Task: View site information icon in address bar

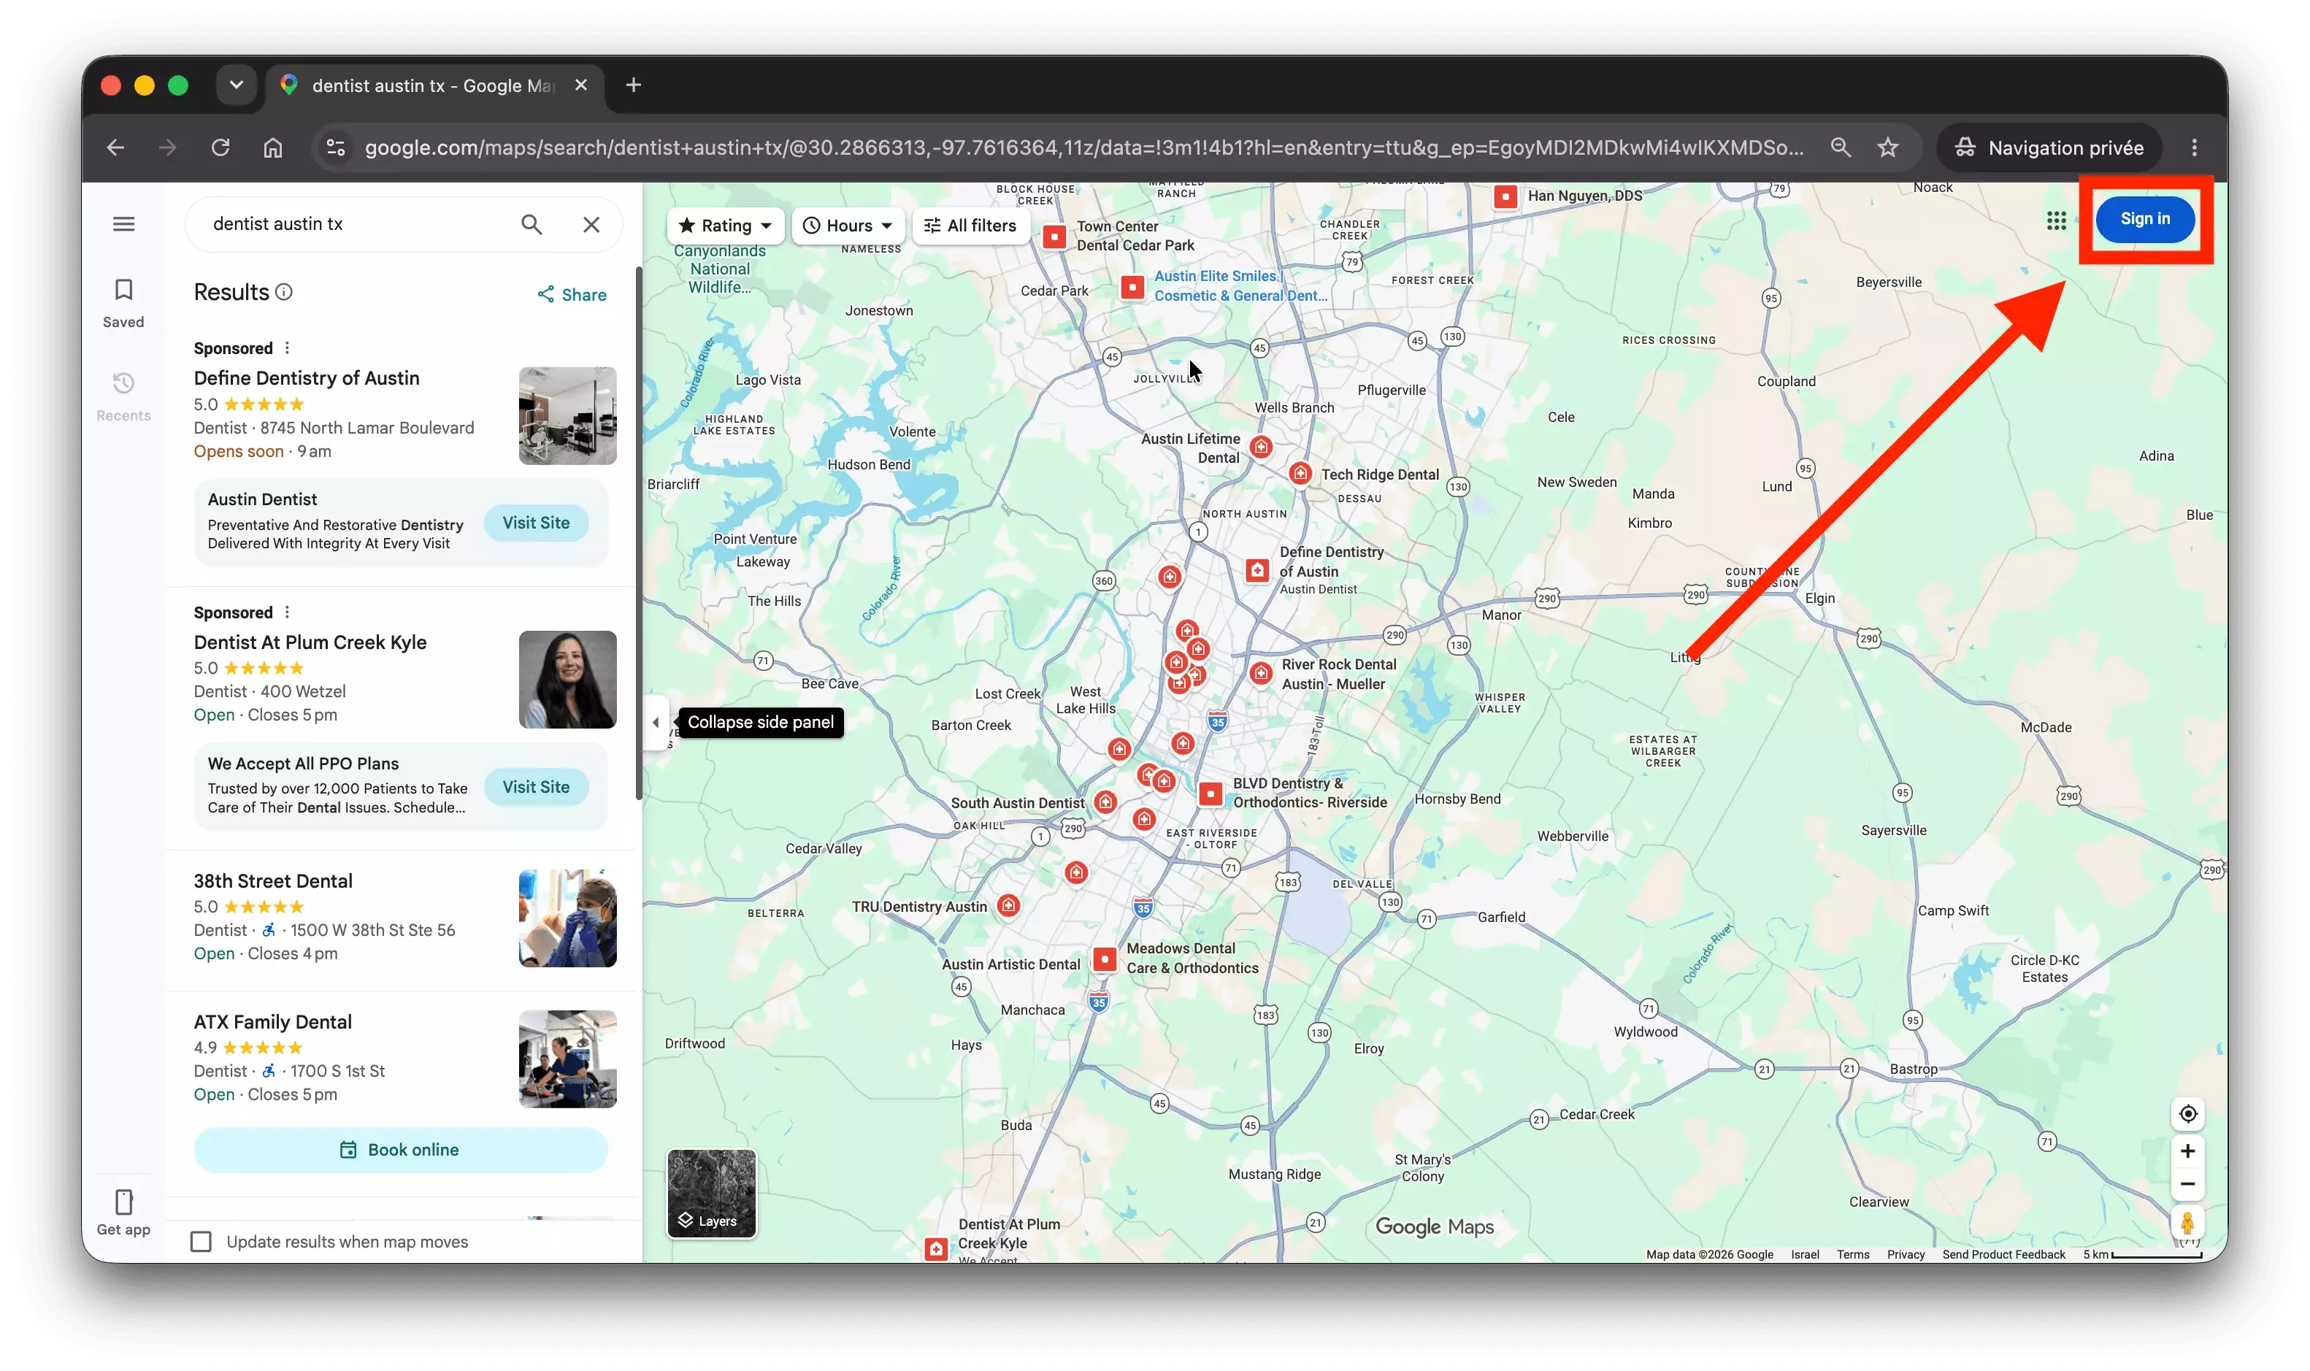Action: [336, 147]
